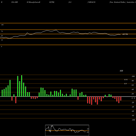Screen dimensions: 136x136
Task: Click the 0.91 price label
Action: (x=126, y=80)
